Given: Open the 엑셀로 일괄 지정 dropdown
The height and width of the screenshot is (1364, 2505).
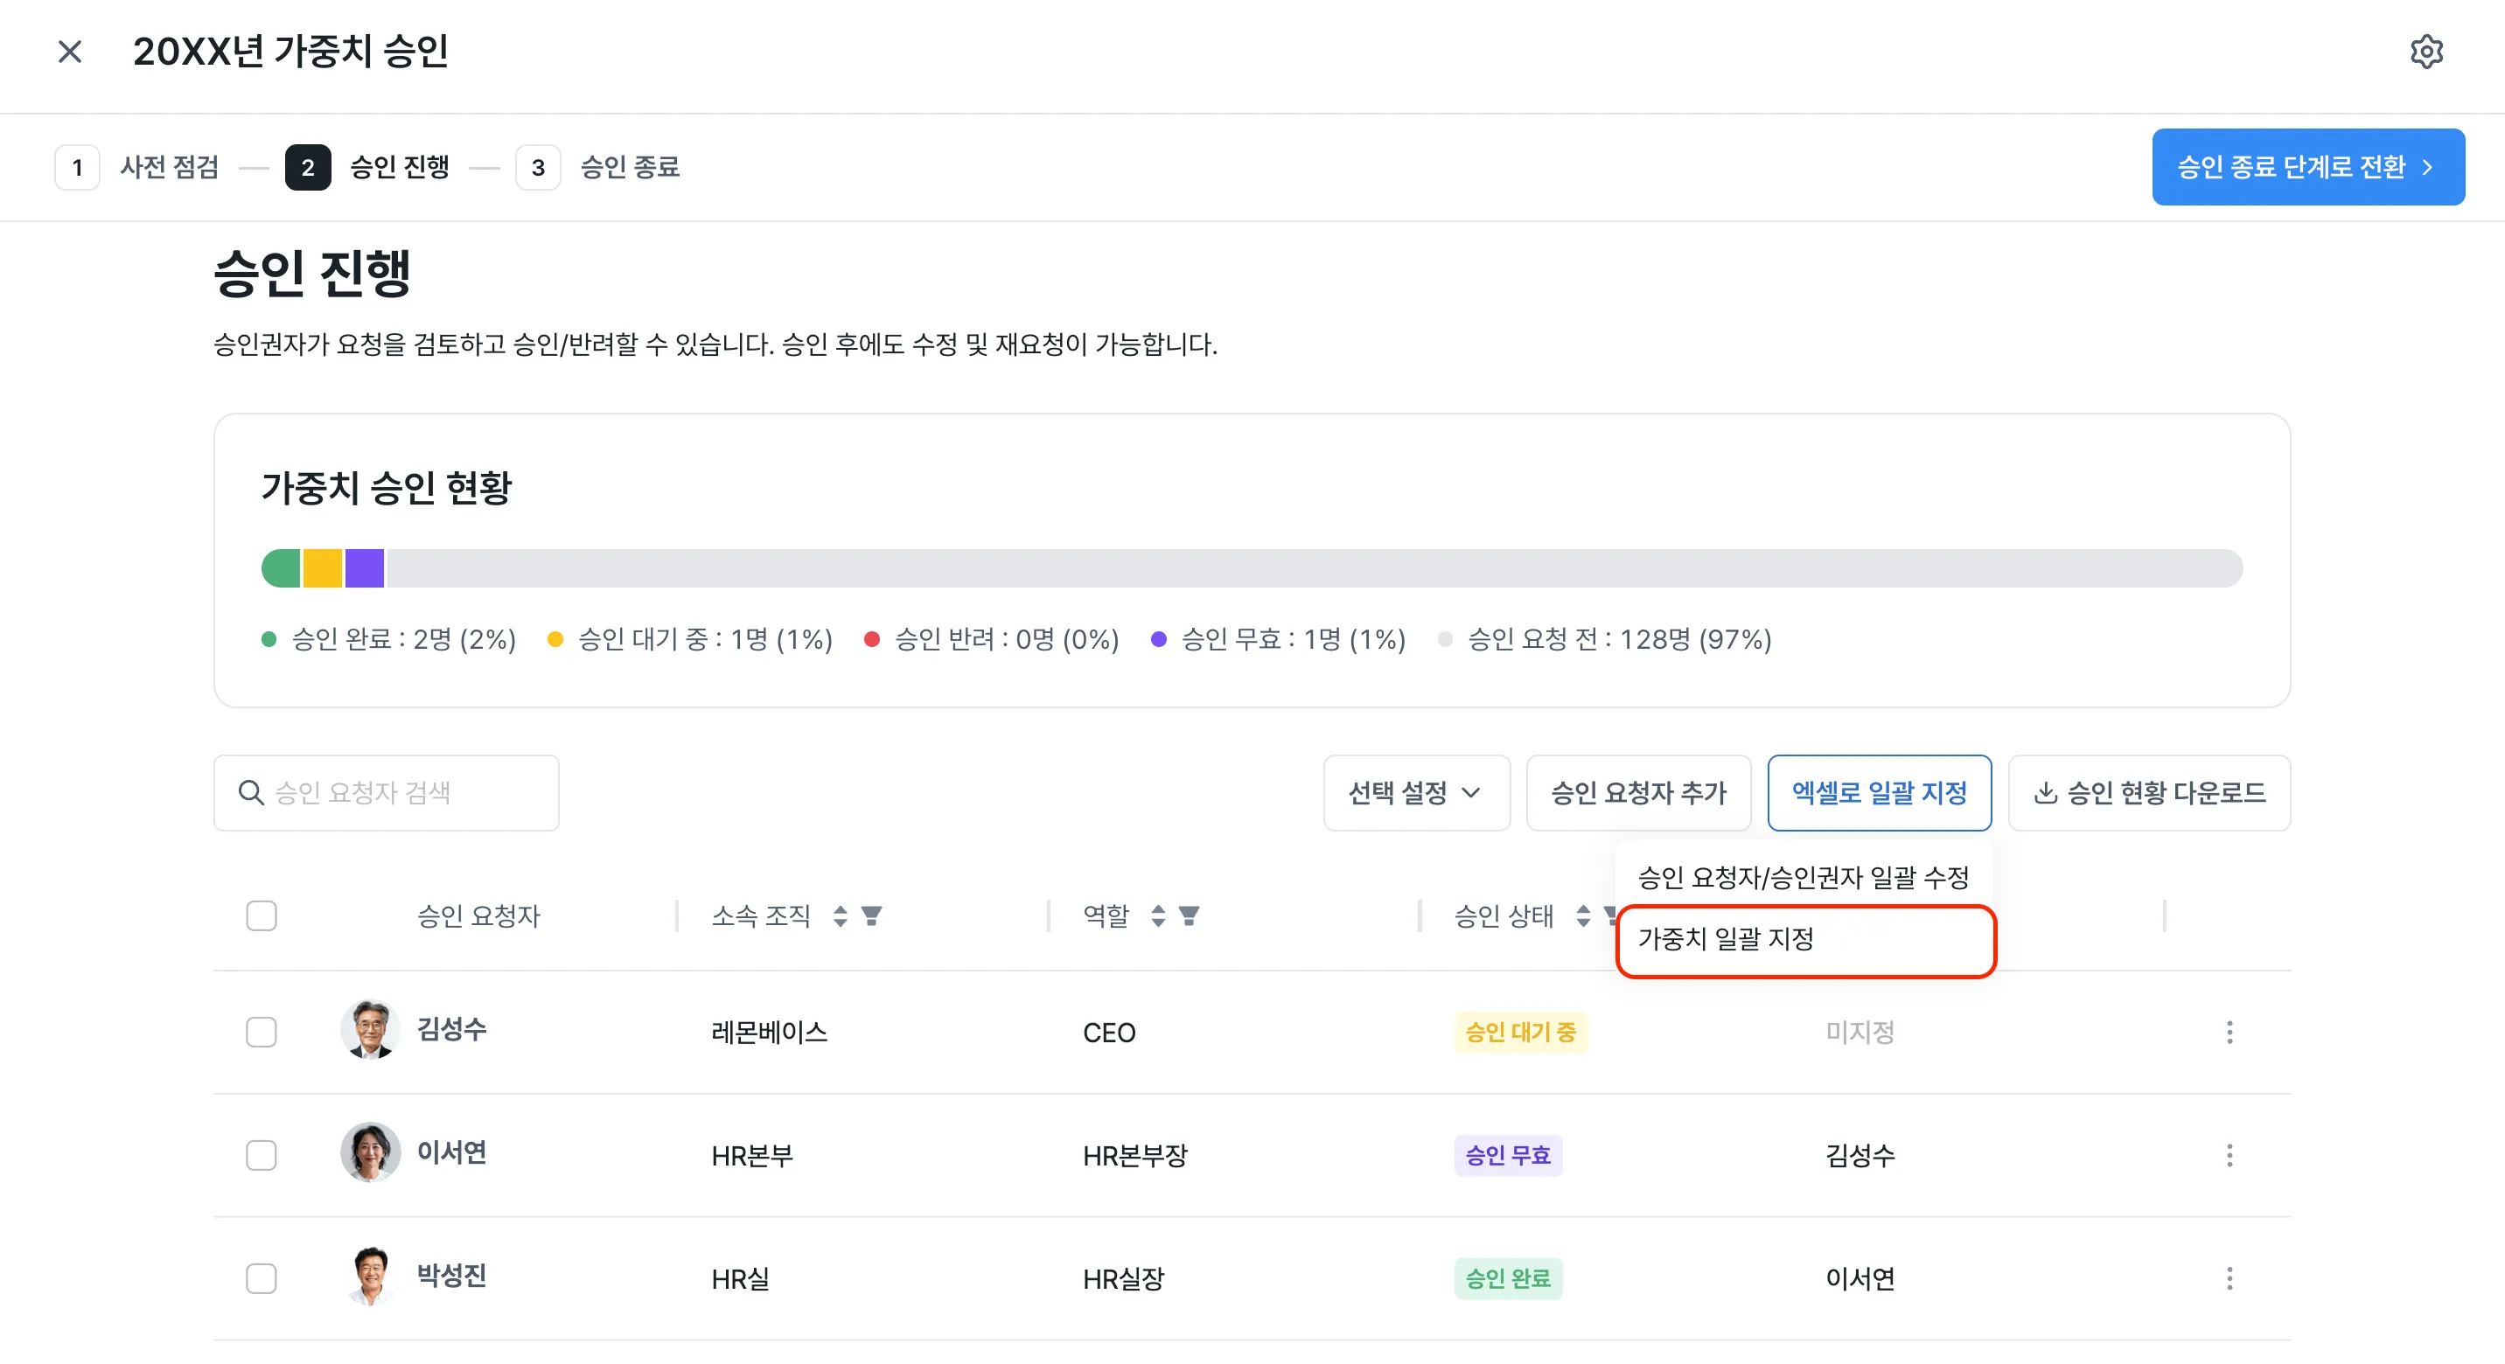Looking at the screenshot, I should point(1879,793).
